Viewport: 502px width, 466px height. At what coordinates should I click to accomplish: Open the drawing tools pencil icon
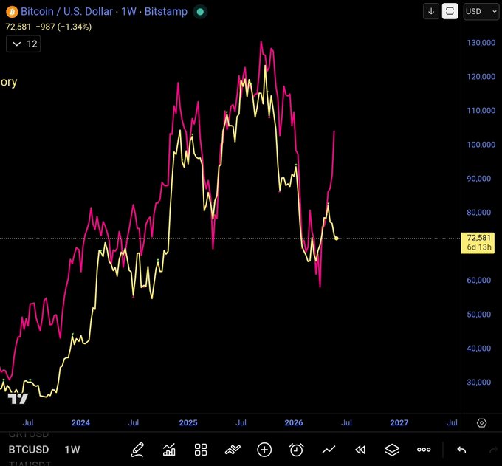click(x=137, y=450)
